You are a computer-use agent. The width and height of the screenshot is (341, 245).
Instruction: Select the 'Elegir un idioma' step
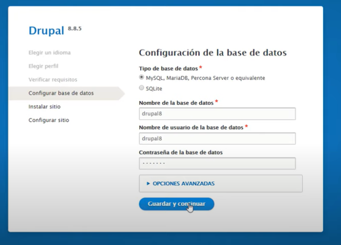(50, 52)
